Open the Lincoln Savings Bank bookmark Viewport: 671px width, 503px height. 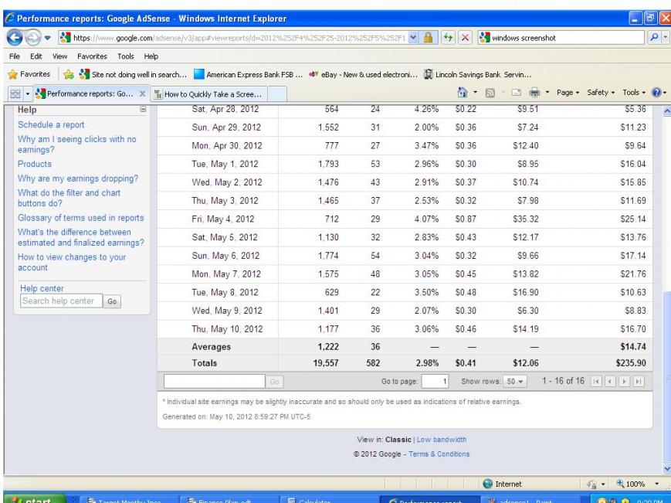click(477, 74)
